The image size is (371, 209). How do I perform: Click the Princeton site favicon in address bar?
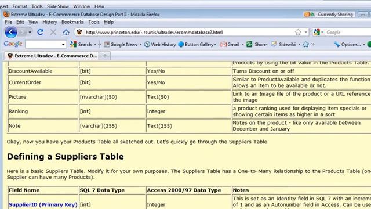(x=79, y=32)
